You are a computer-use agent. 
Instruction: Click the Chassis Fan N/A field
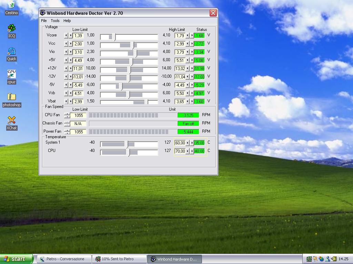tap(78, 123)
